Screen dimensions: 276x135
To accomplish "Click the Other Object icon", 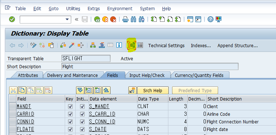I will 51,45.
